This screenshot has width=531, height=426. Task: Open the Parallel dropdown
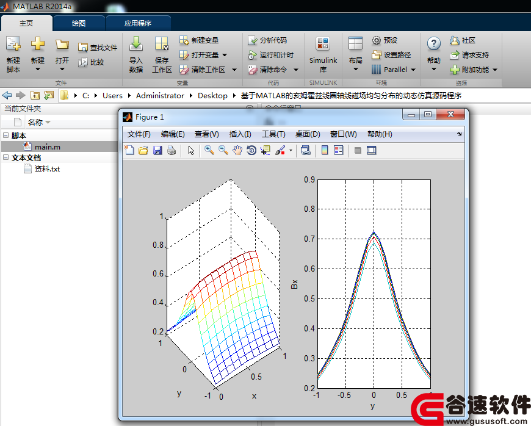[x=413, y=70]
